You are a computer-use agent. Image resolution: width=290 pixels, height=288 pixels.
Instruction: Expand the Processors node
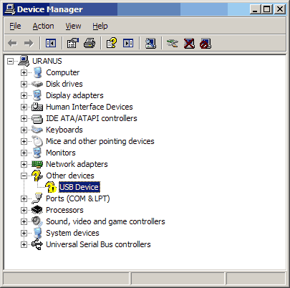(x=24, y=210)
